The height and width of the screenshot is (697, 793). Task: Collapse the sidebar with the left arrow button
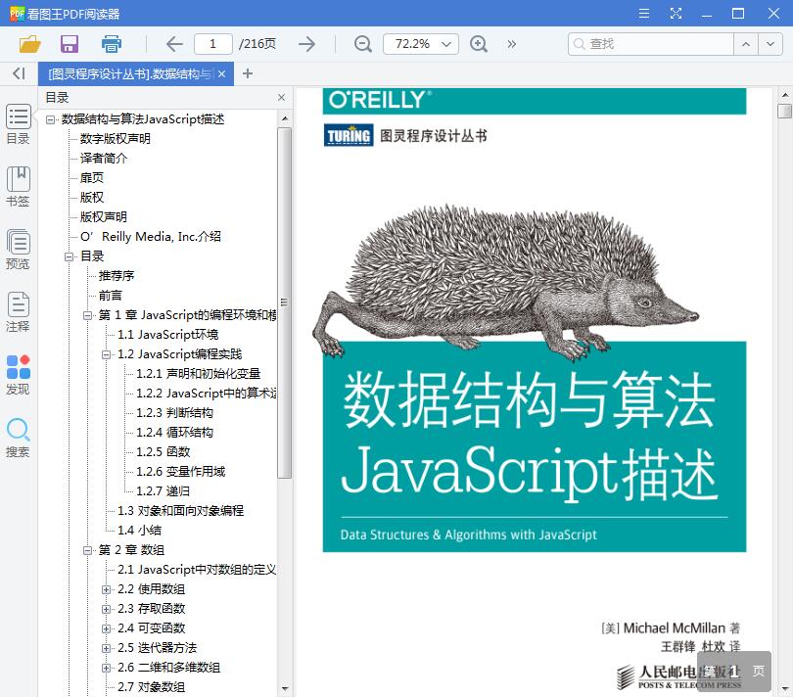point(19,73)
